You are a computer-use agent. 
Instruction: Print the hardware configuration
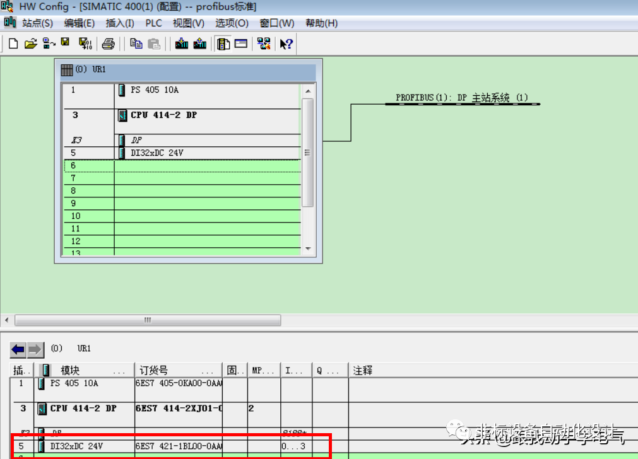pos(109,44)
